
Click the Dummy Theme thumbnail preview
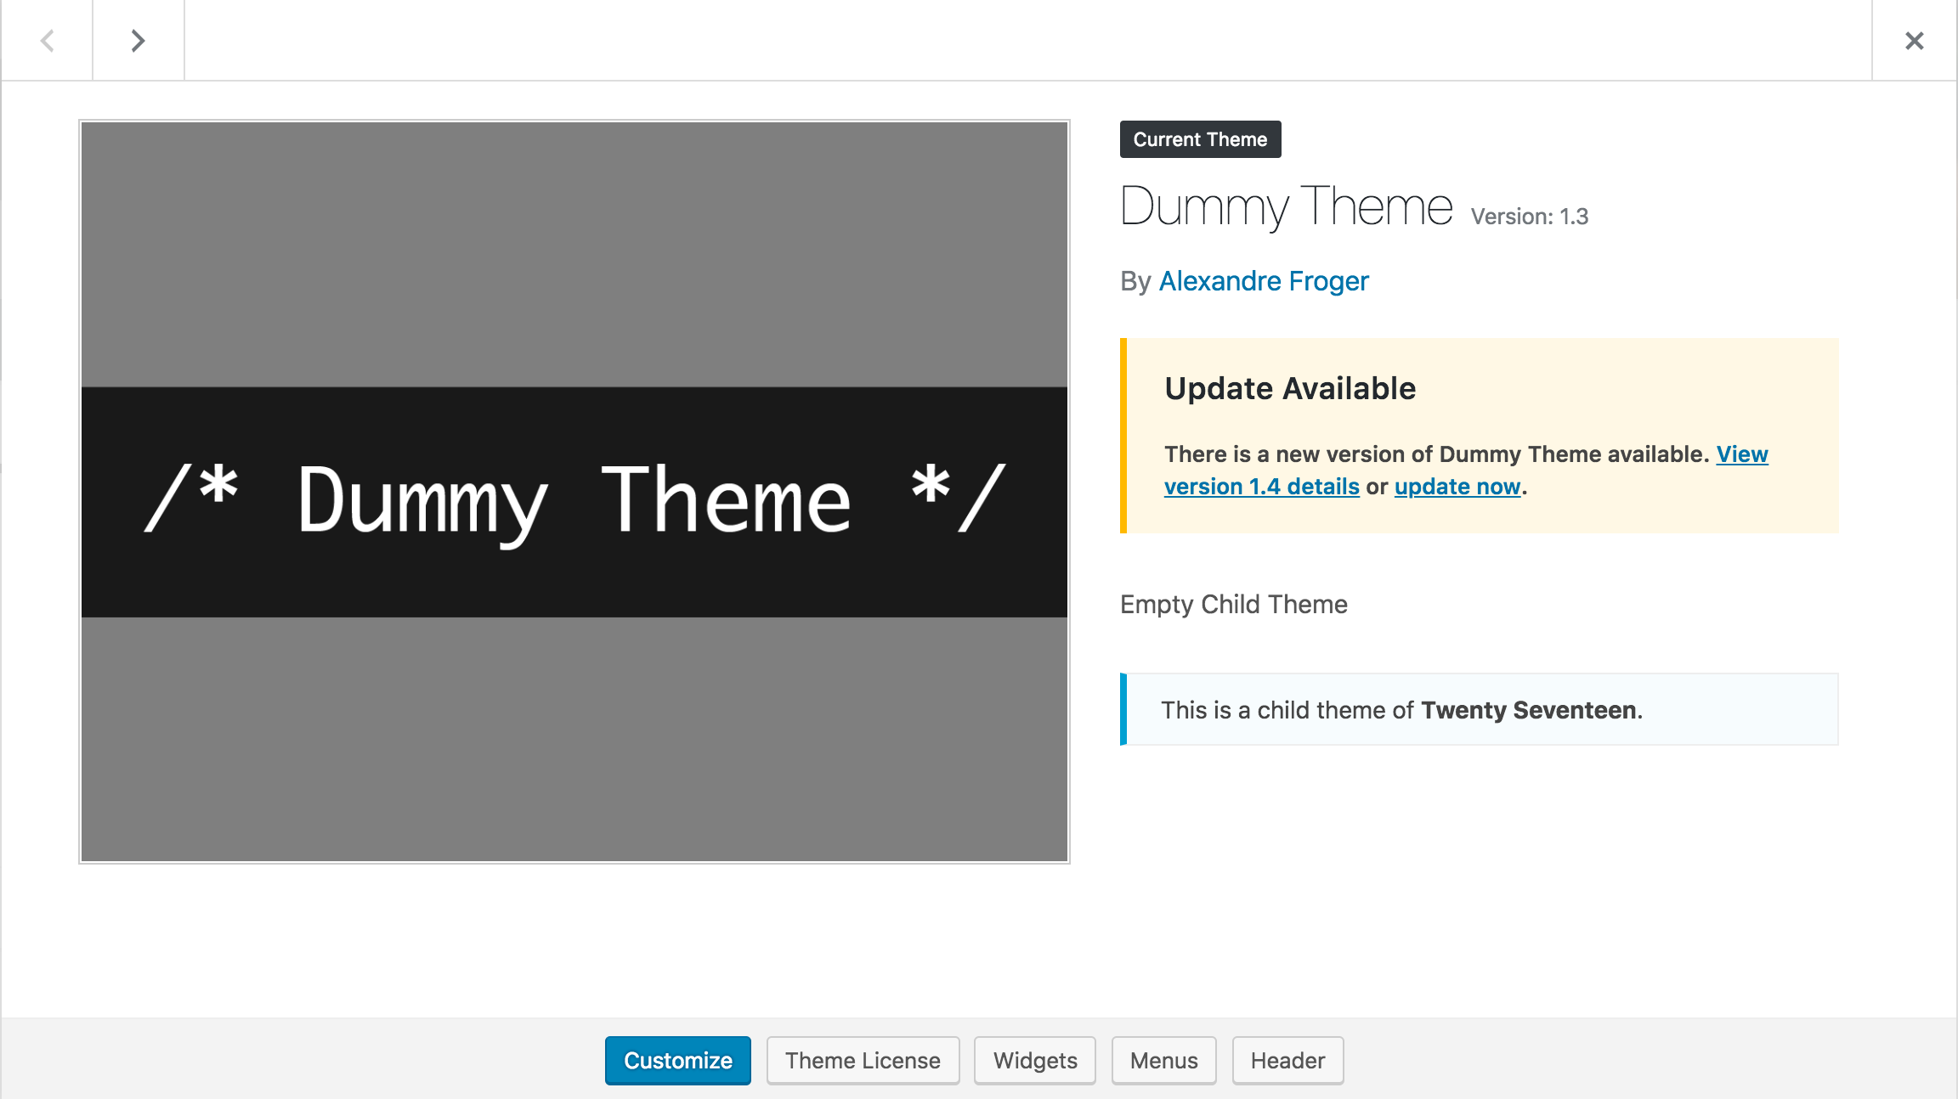(x=575, y=490)
